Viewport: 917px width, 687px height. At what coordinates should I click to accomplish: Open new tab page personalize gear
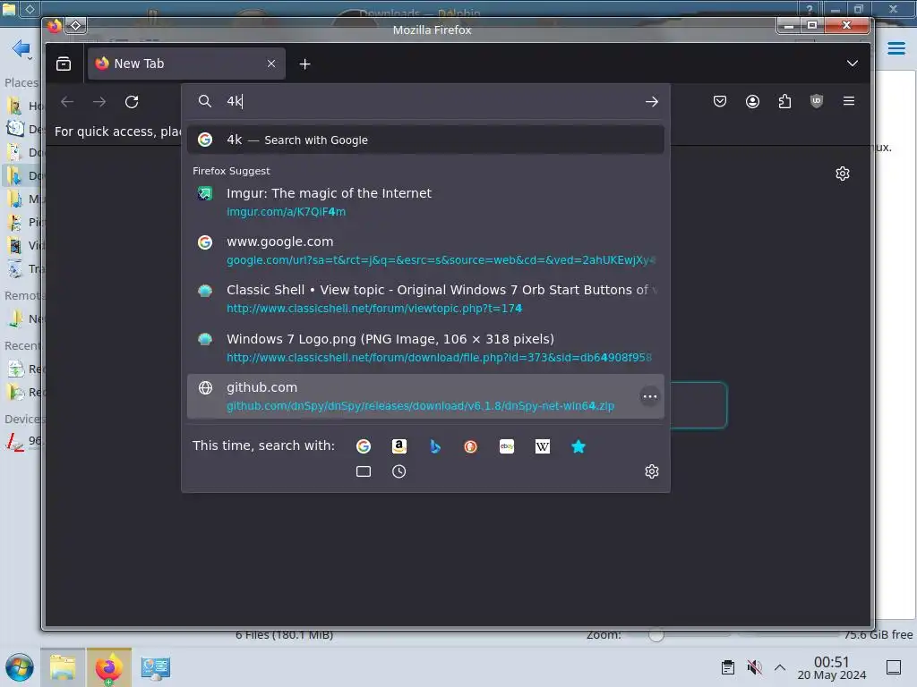click(x=842, y=174)
